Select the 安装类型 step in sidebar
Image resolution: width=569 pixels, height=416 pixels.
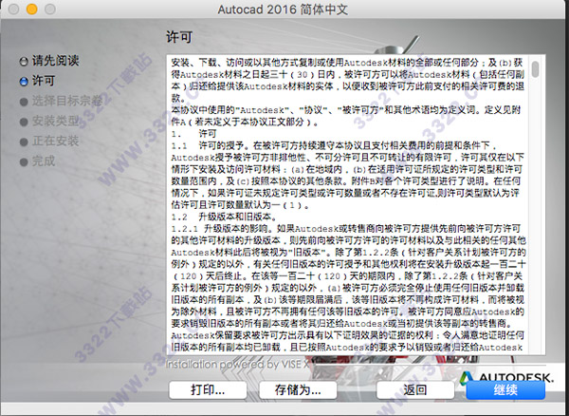point(56,121)
